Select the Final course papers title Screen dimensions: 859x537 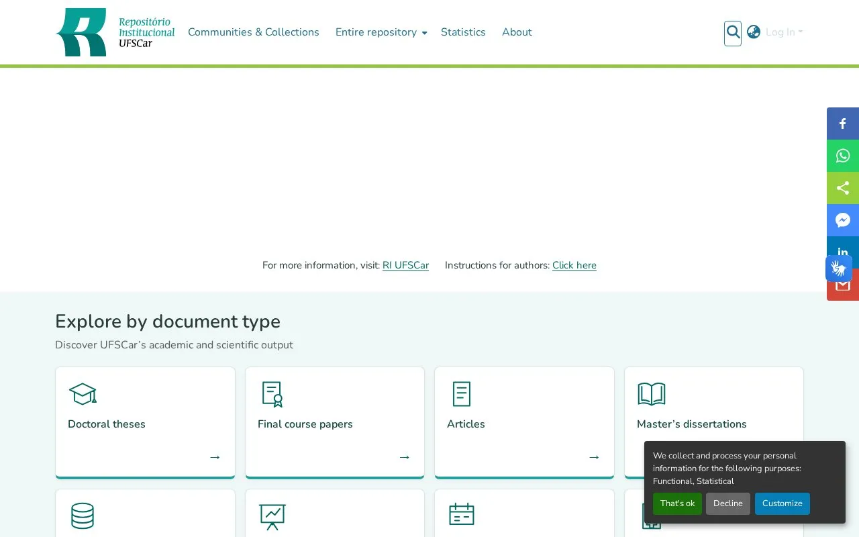click(x=305, y=424)
